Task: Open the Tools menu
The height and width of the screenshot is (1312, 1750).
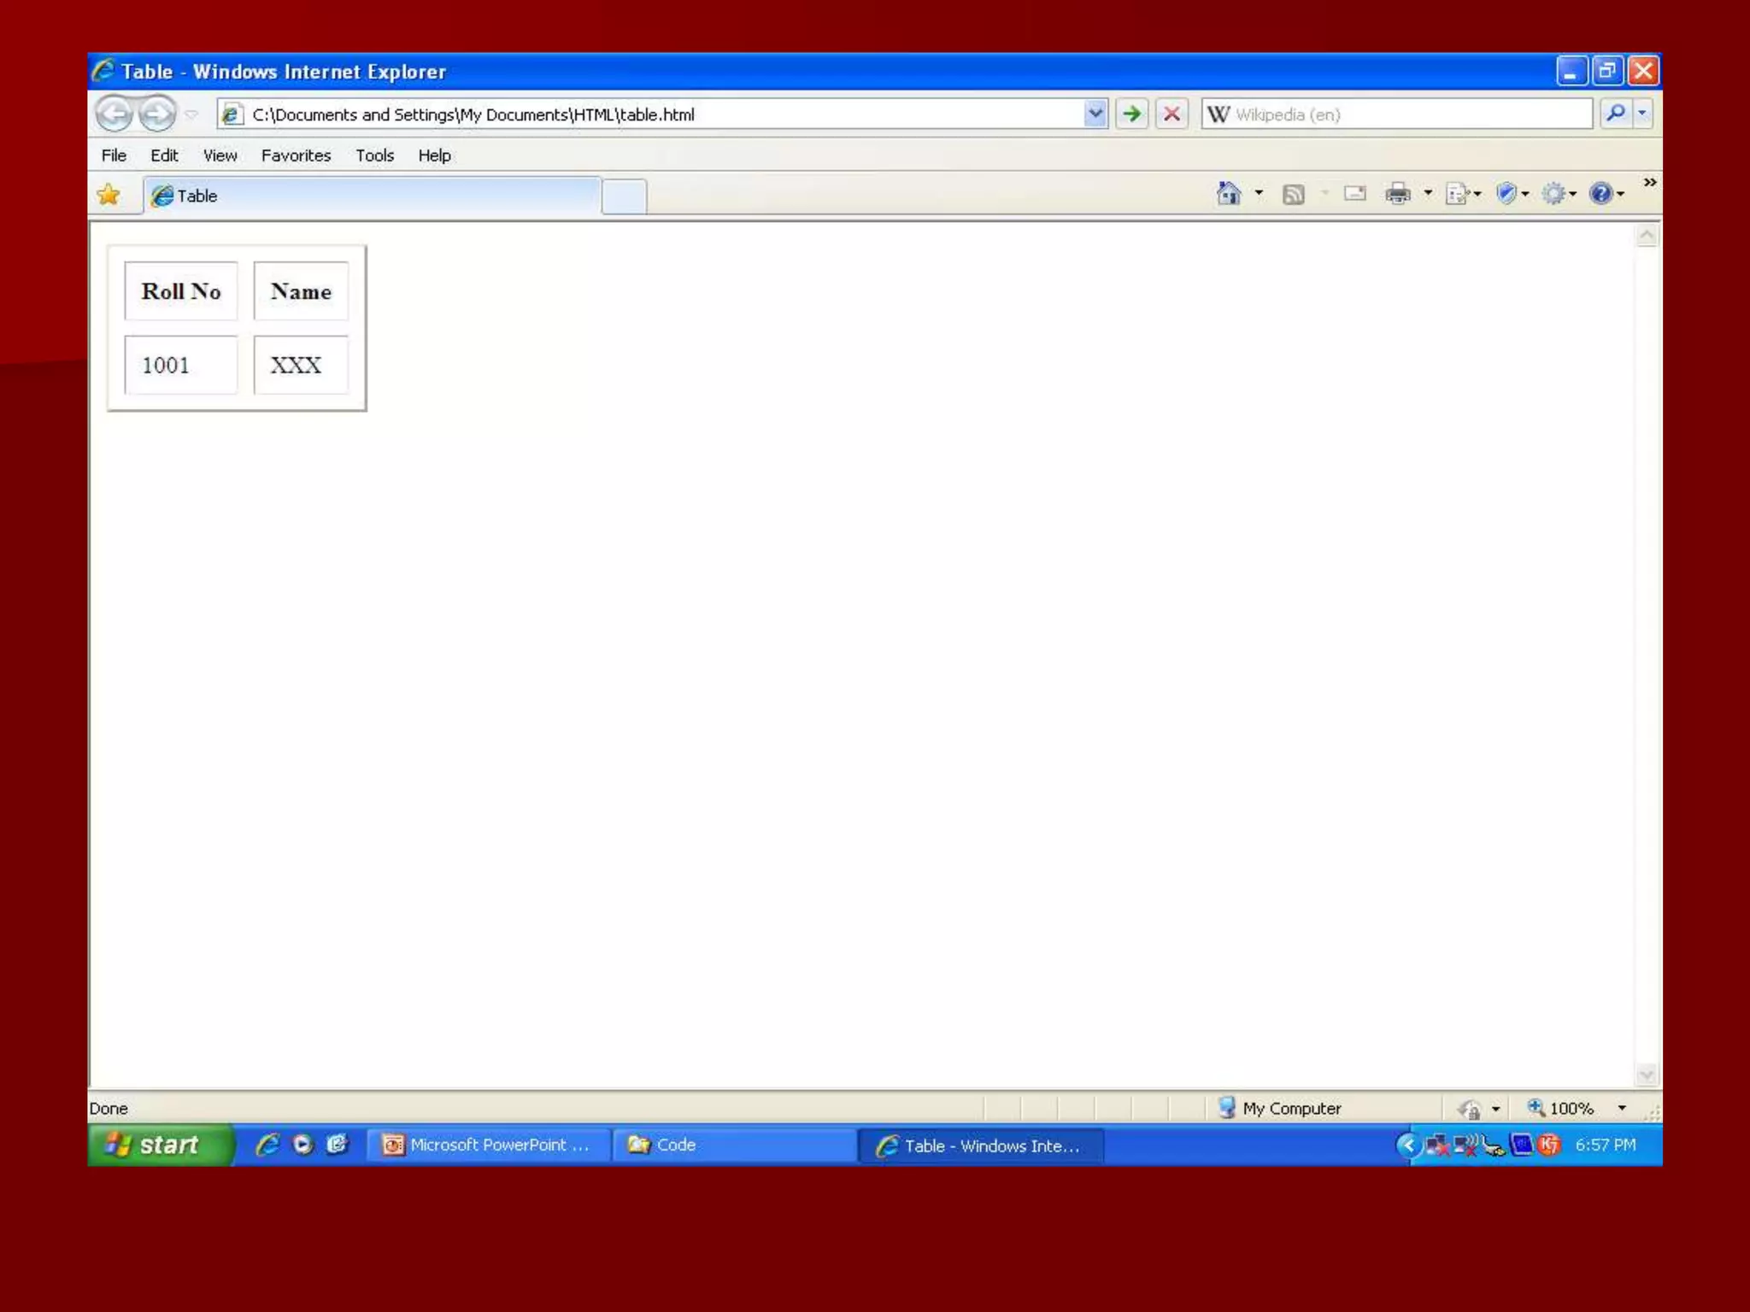Action: tap(374, 155)
